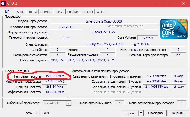Click the Extended family value 6 field
Screen dimensions: 190x117
[x=57, y=55]
